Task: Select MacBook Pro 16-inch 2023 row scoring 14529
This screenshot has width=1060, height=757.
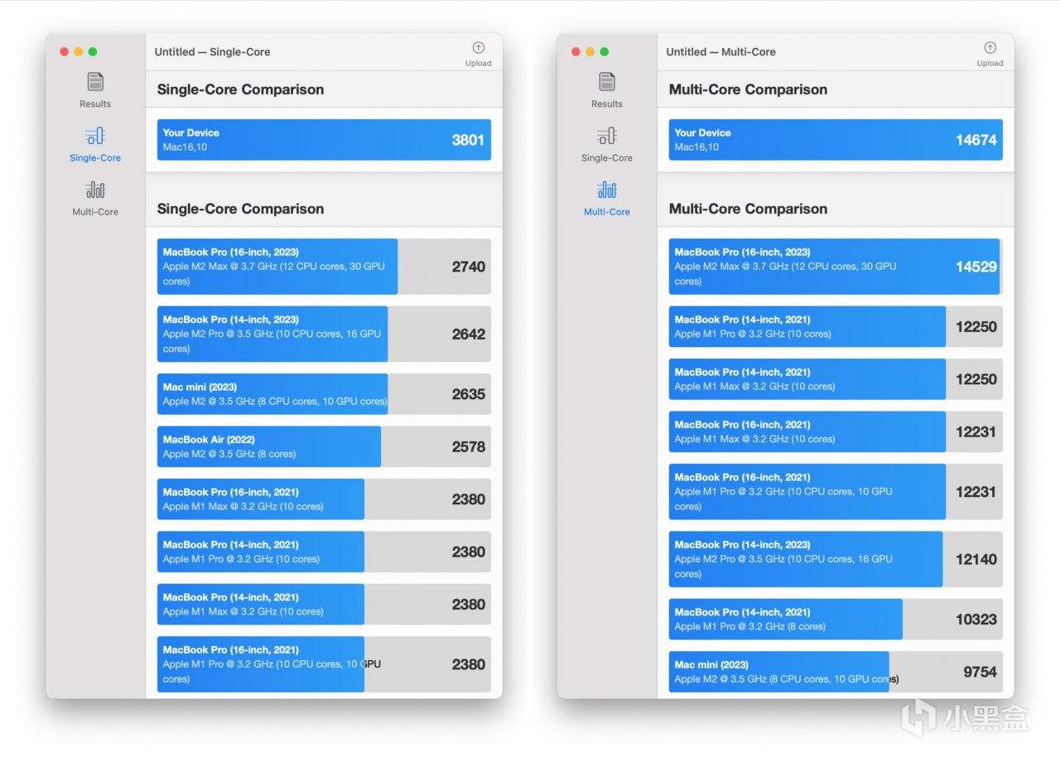Action: [836, 267]
